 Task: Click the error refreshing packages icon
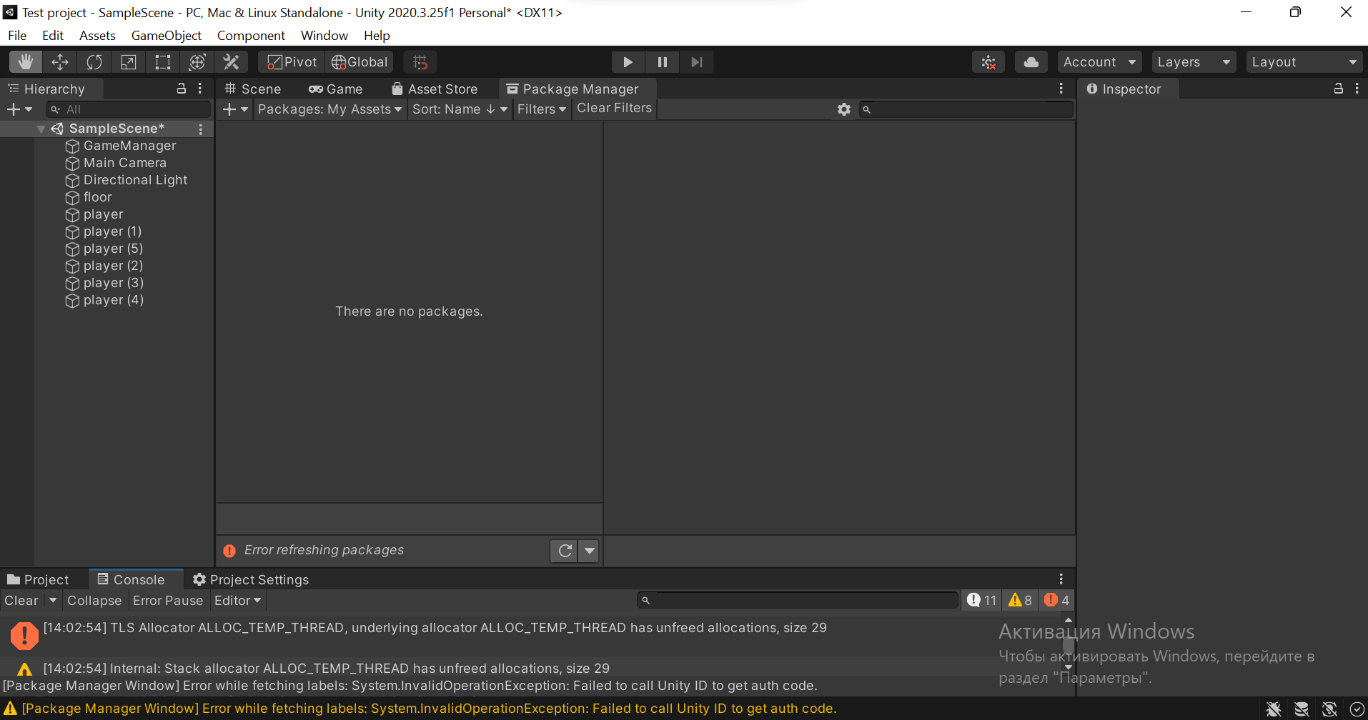tap(229, 551)
